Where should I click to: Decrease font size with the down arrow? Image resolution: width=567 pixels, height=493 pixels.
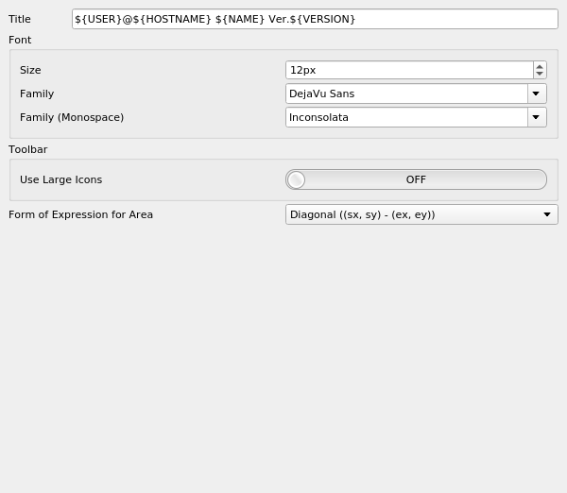pyautogui.click(x=540, y=74)
